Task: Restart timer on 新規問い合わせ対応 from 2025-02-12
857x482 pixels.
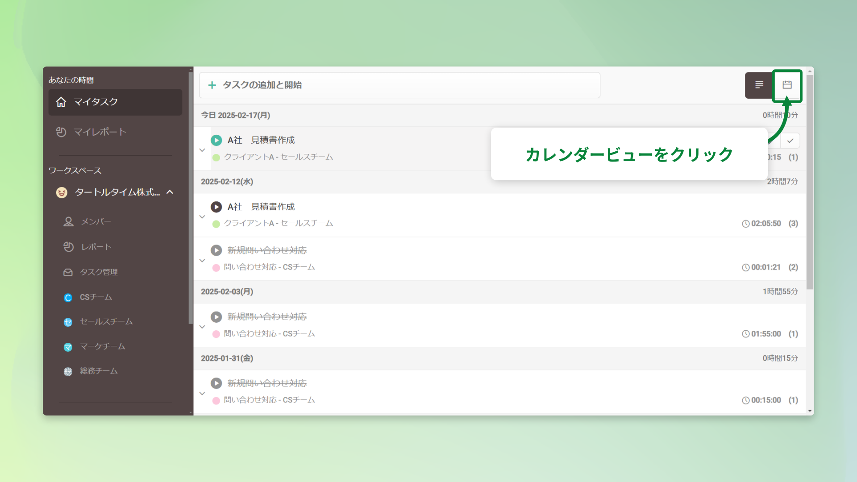Action: pyautogui.click(x=216, y=250)
